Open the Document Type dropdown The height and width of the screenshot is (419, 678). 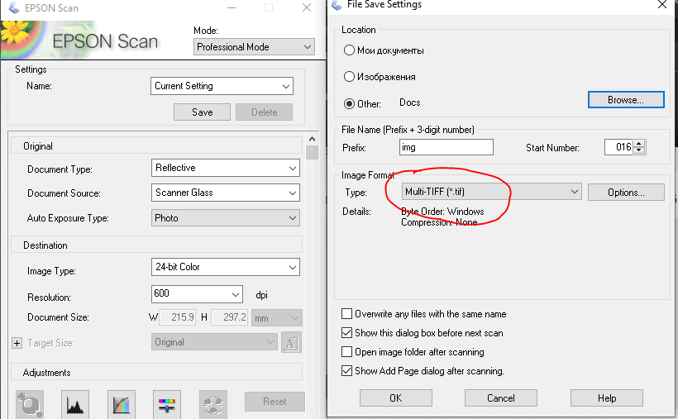pyautogui.click(x=225, y=168)
